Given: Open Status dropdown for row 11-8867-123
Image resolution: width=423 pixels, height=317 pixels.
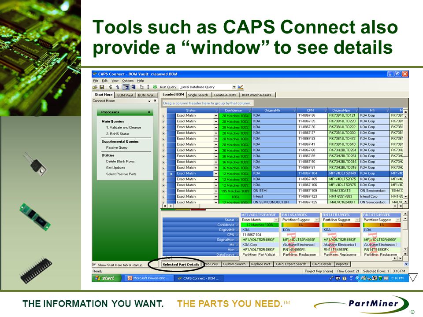Looking at the screenshot, I should pos(216,197).
